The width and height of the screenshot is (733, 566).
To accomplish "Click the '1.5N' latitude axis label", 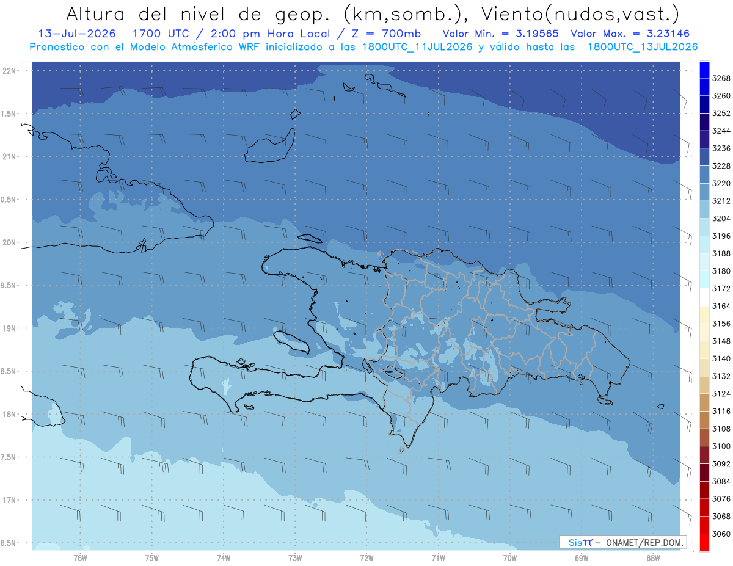I will tap(9, 114).
